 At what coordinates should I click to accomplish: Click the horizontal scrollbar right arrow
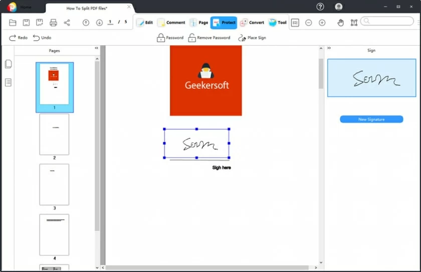316,267
